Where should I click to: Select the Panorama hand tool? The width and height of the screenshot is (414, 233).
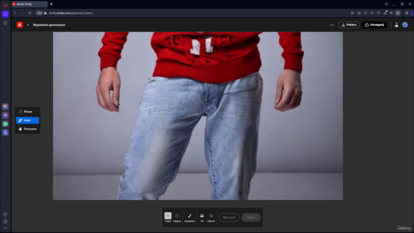[27, 129]
